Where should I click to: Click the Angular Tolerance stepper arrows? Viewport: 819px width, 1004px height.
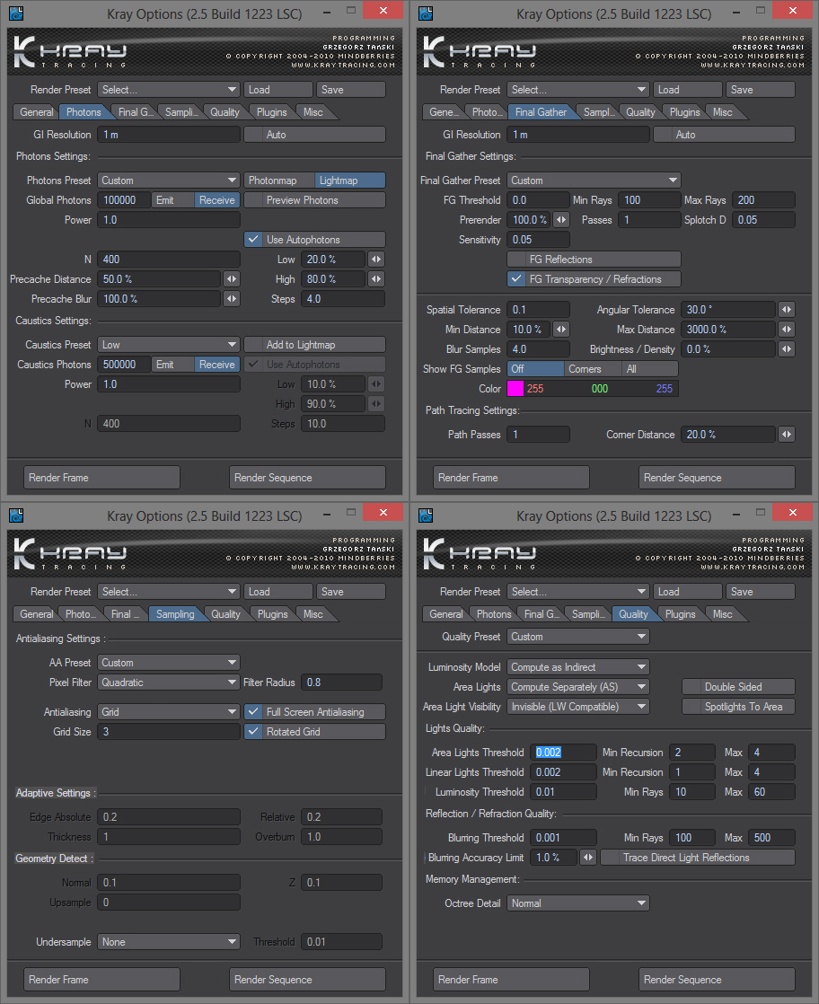pos(786,310)
